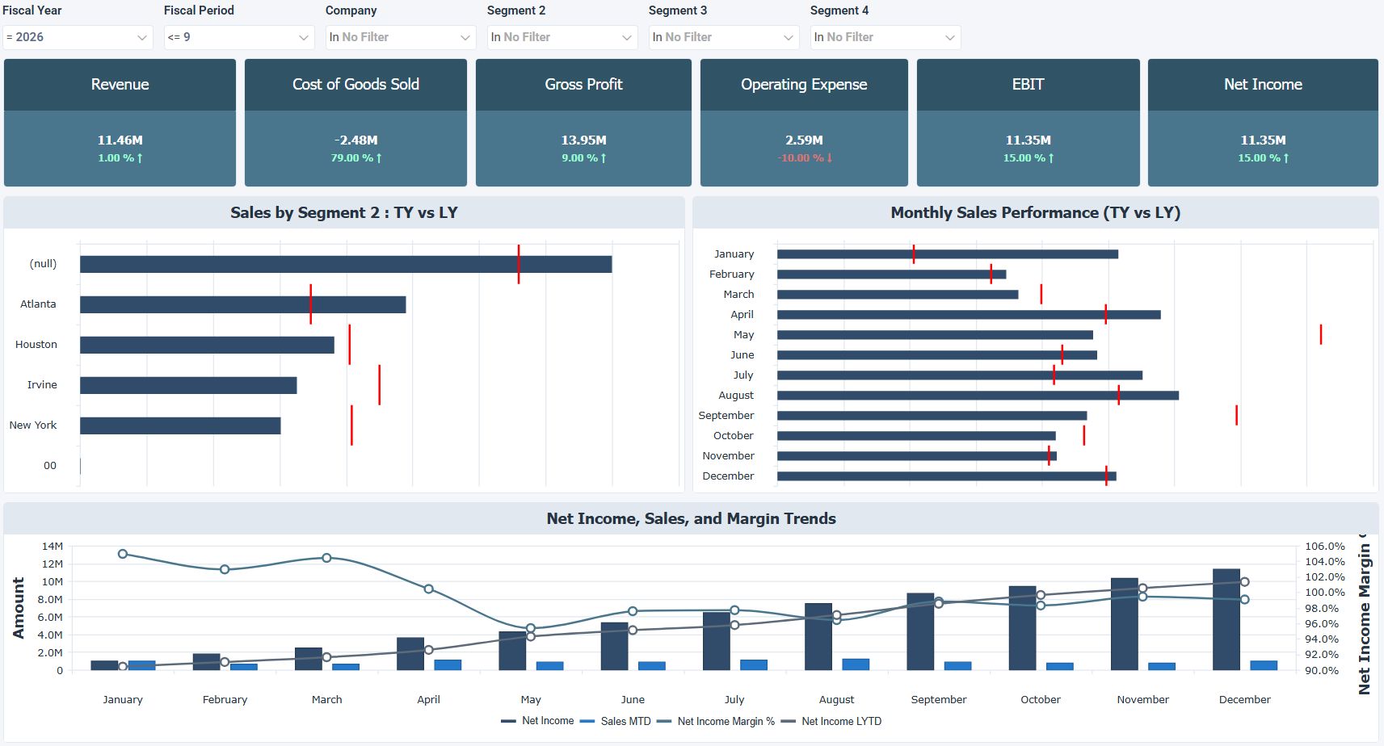Open the Fiscal Year dropdown showing 2026
The height and width of the screenshot is (746, 1384).
coord(78,37)
